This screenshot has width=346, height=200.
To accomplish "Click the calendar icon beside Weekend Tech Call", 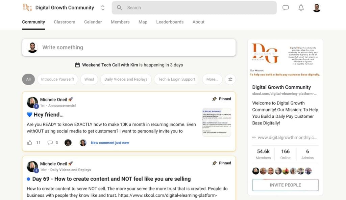I will (x=77, y=65).
